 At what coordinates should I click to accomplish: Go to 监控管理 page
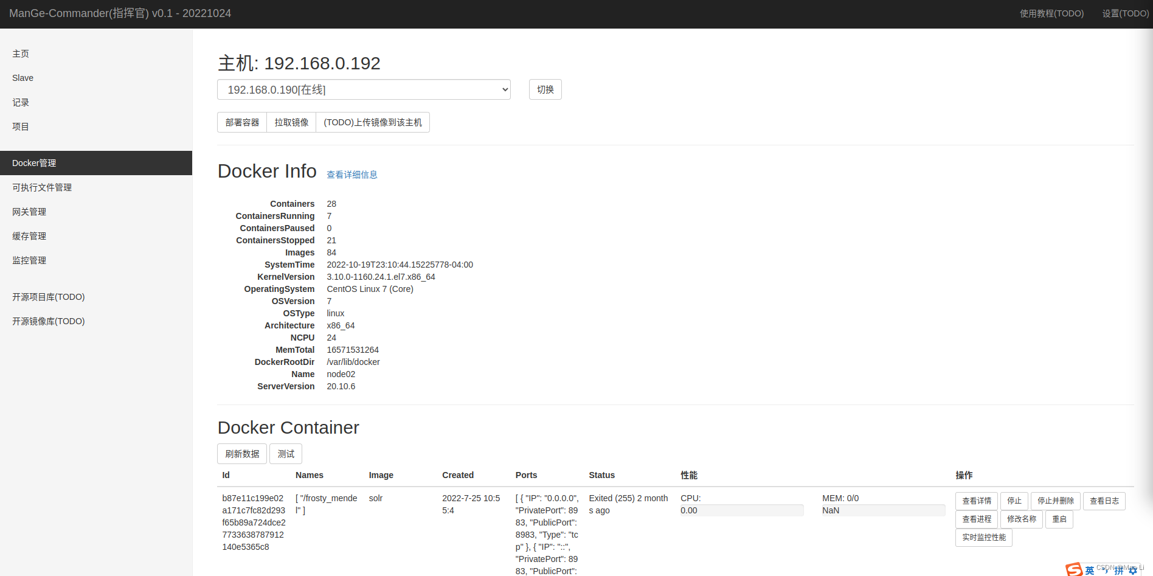click(x=29, y=260)
